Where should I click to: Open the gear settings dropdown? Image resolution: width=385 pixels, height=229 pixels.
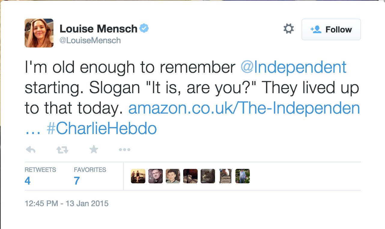289,29
